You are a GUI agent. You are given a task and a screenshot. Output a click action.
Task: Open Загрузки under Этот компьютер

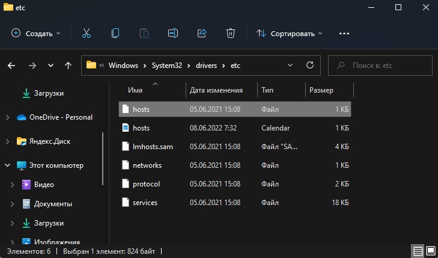[x=49, y=223]
